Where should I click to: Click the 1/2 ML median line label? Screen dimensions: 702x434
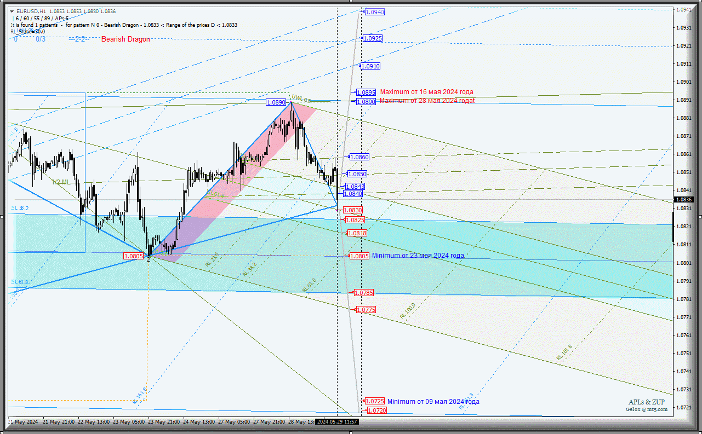click(61, 182)
